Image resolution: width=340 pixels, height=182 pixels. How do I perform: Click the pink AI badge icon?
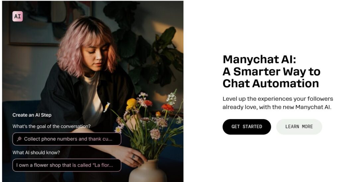click(18, 16)
